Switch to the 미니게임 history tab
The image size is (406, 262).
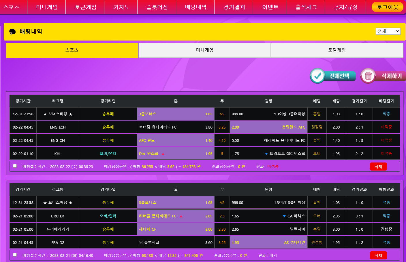tap(205, 50)
